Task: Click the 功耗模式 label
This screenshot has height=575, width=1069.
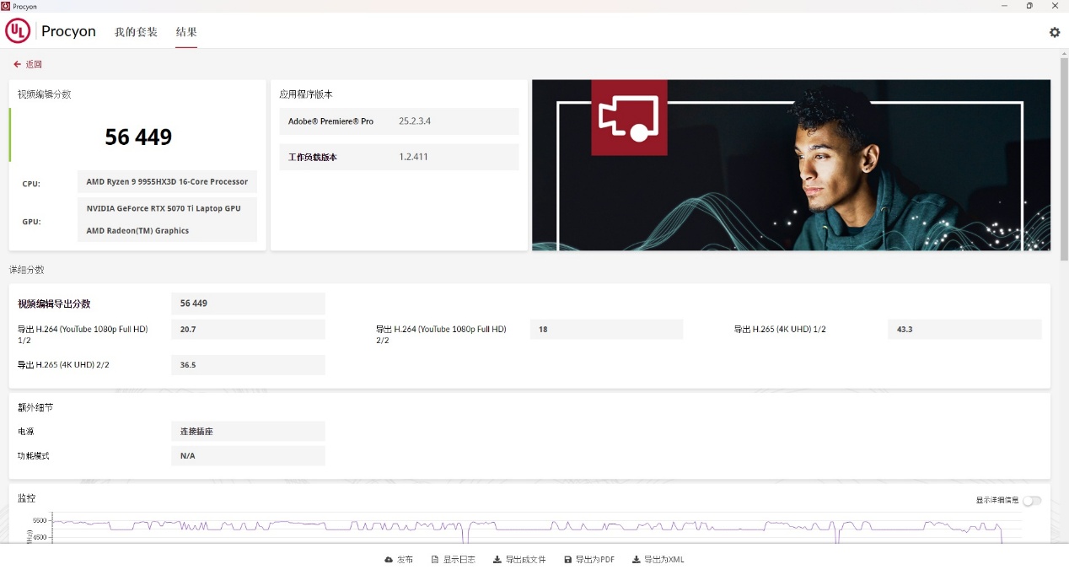Action: tap(34, 456)
